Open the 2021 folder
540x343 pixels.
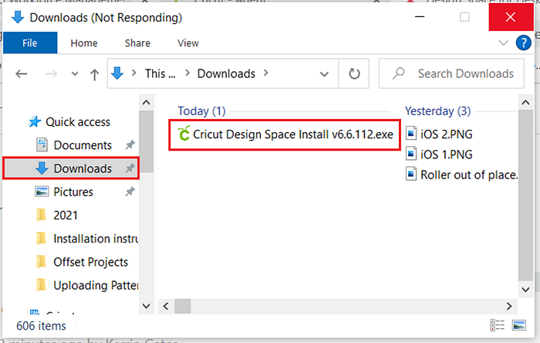66,215
